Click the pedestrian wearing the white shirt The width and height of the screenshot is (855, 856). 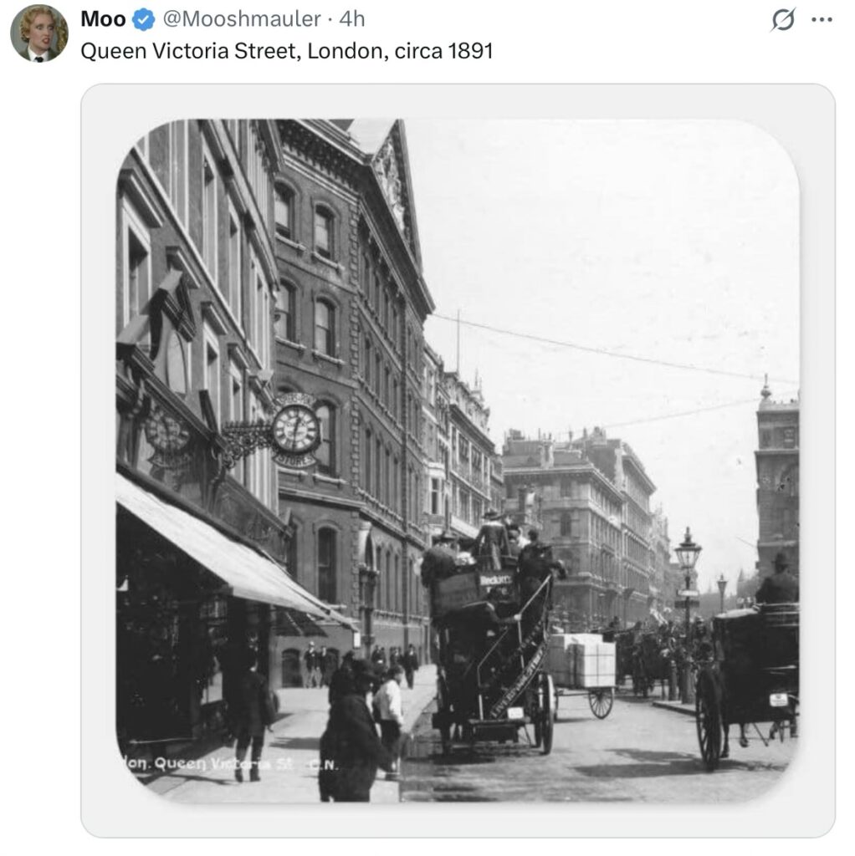point(389,712)
